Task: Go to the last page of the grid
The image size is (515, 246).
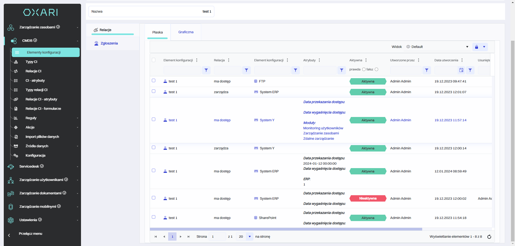Action: click(x=189, y=237)
